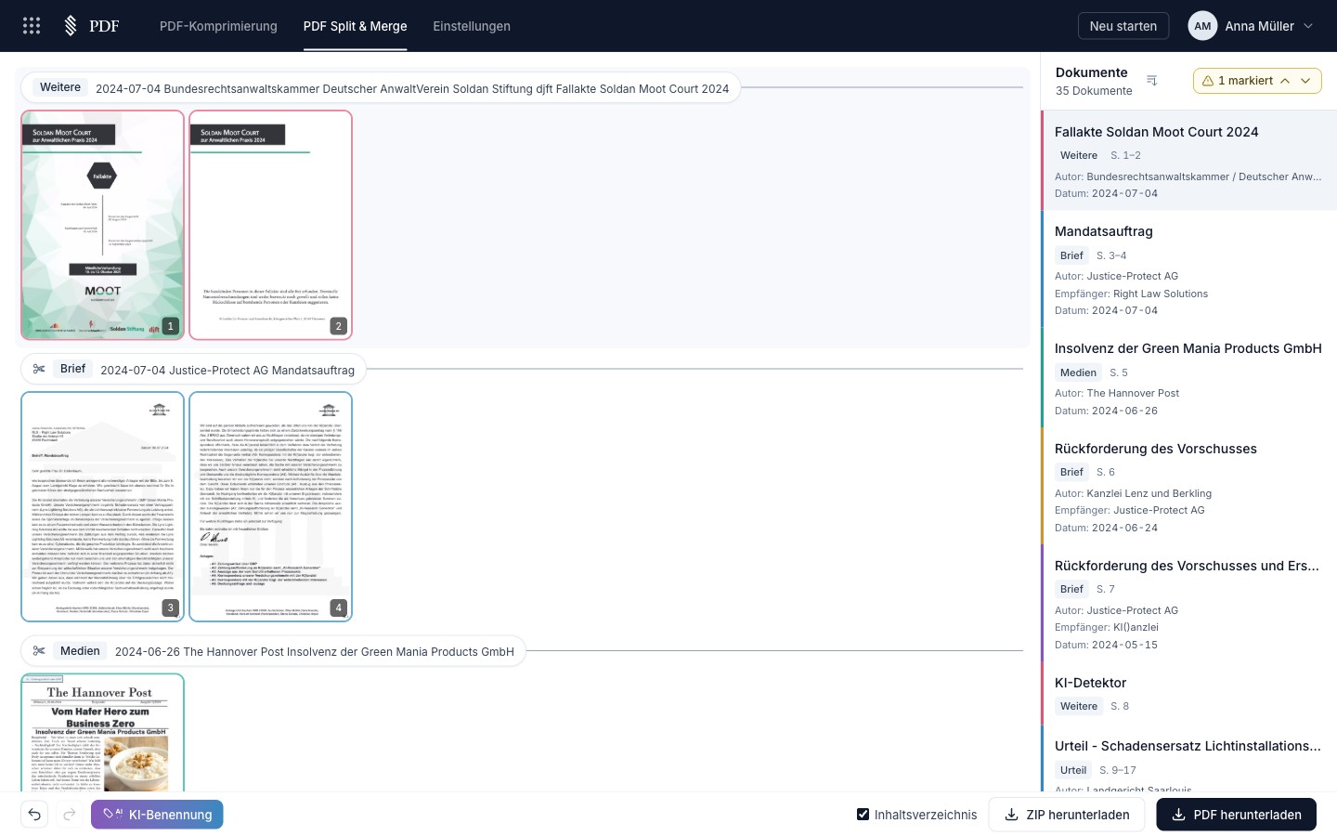1337x836 pixels.
Task: Click the warning triangle in the markiert badge
Action: pyautogui.click(x=1208, y=81)
